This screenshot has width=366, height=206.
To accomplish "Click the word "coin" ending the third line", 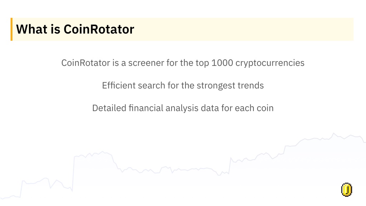I will tap(265, 108).
